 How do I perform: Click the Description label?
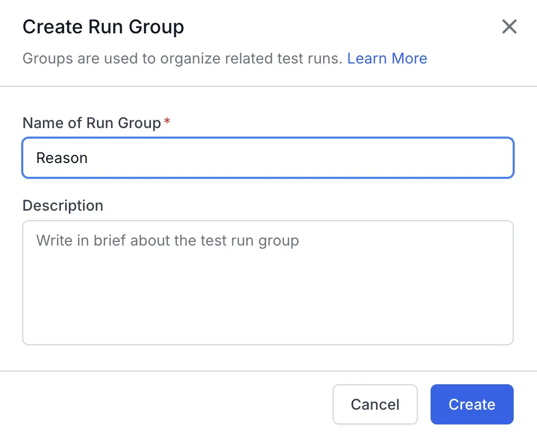(62, 205)
